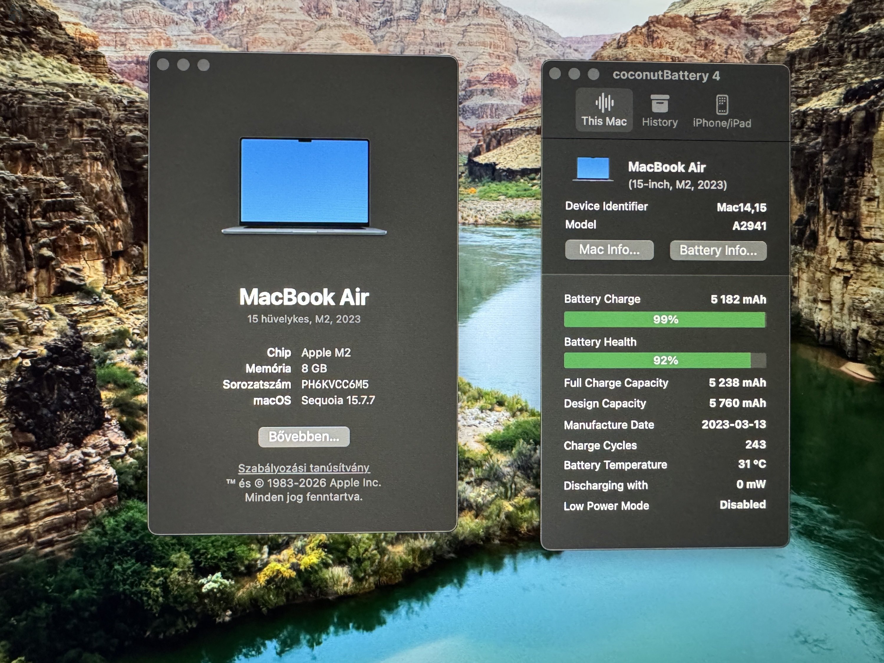Click the Minden jog fenntartva. text
884x663 pixels.
304,497
